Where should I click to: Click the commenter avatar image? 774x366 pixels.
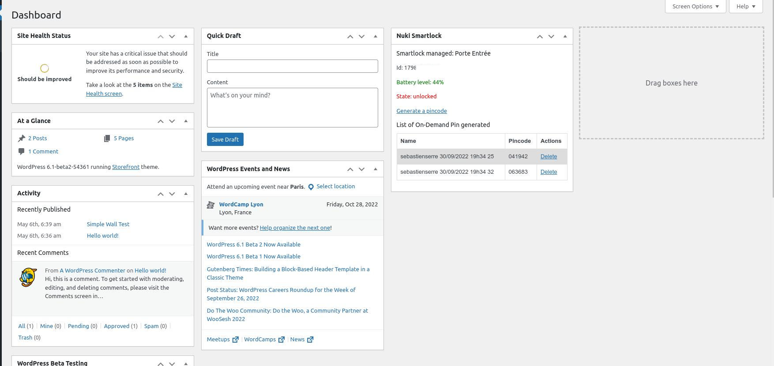[28, 277]
